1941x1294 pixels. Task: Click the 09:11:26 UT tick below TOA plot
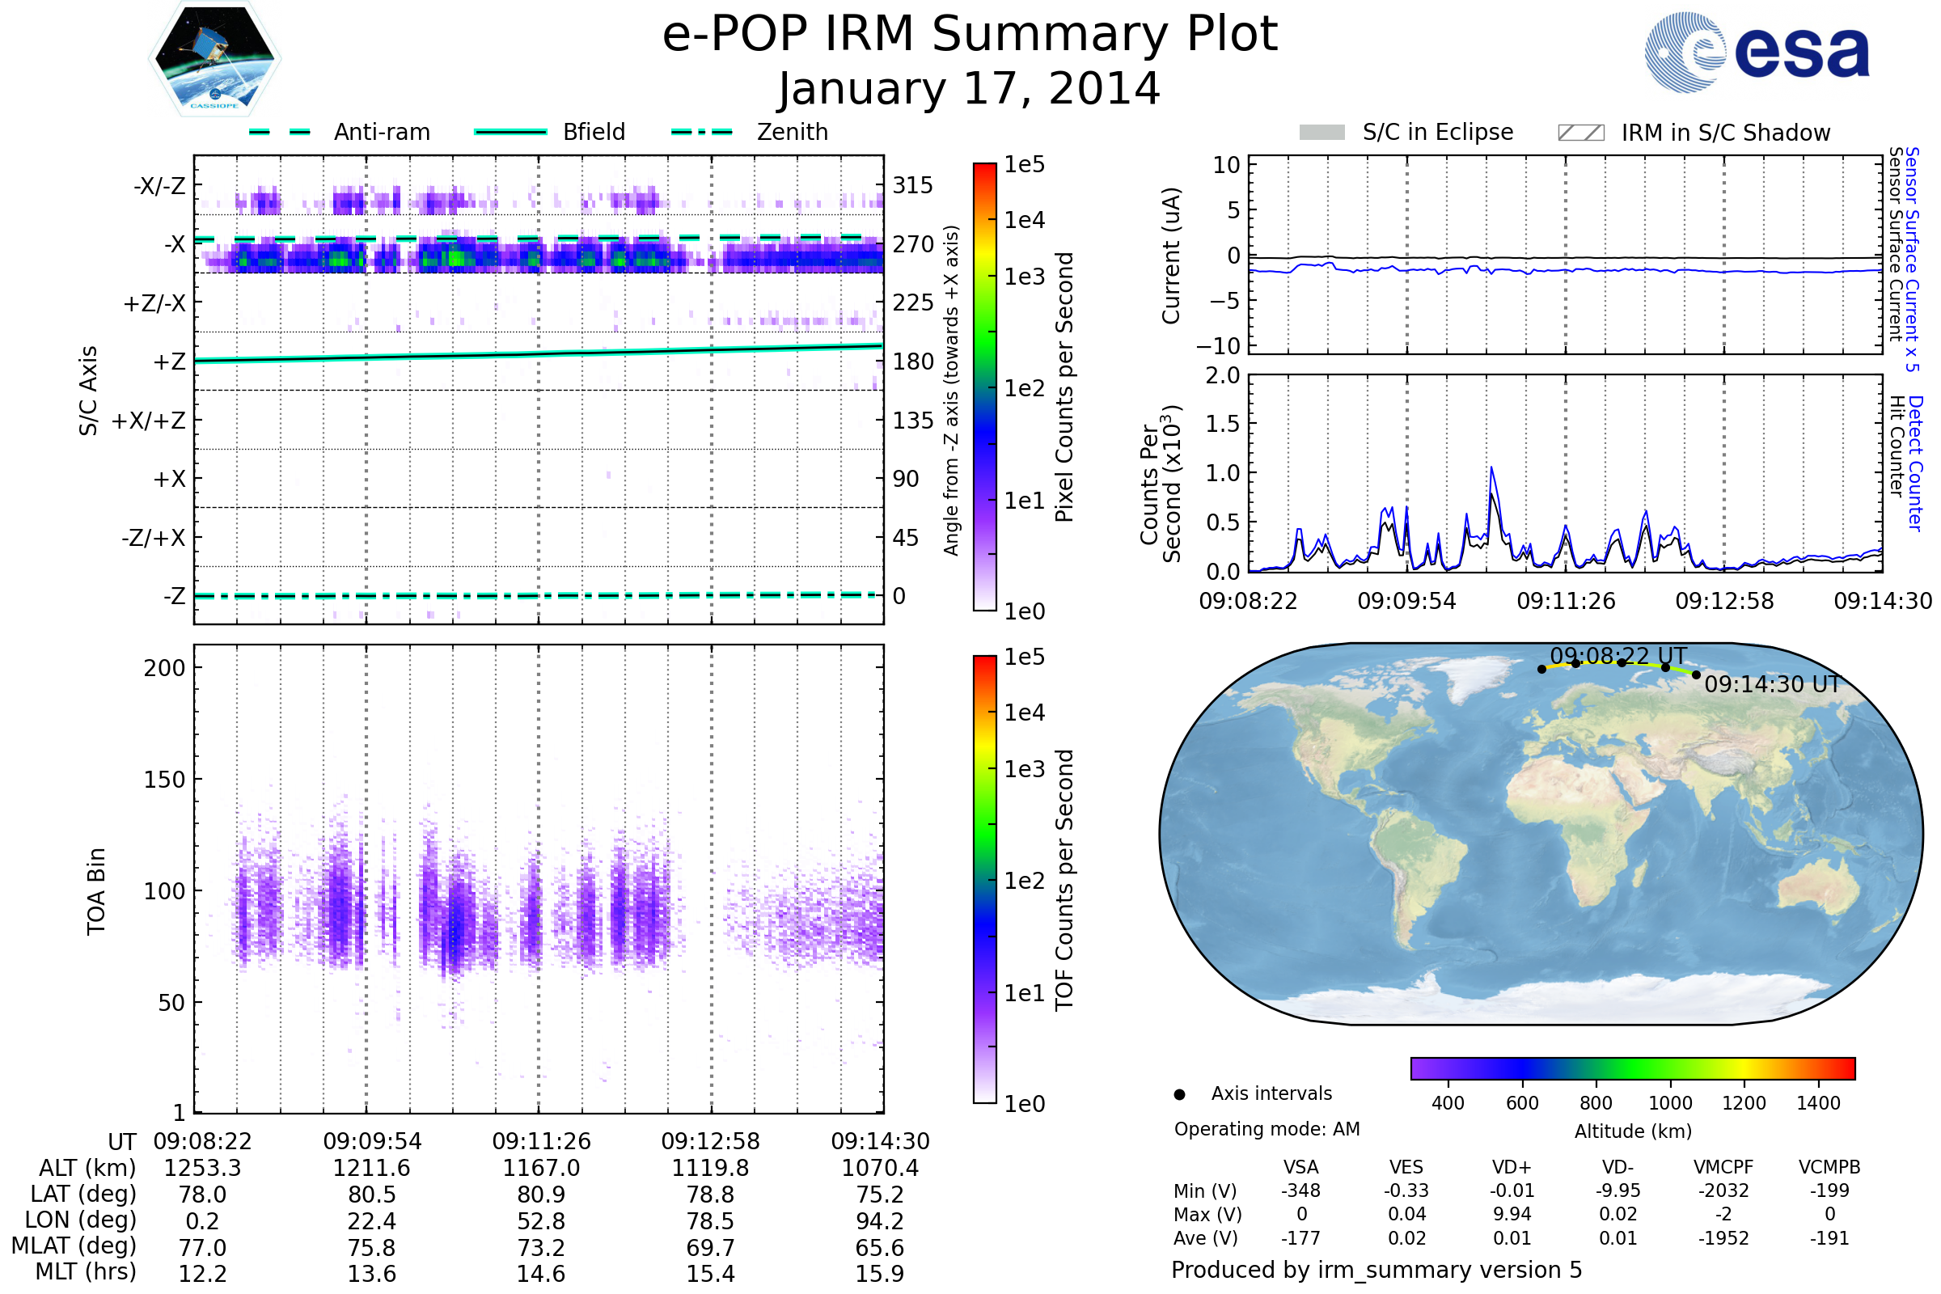tap(541, 1141)
